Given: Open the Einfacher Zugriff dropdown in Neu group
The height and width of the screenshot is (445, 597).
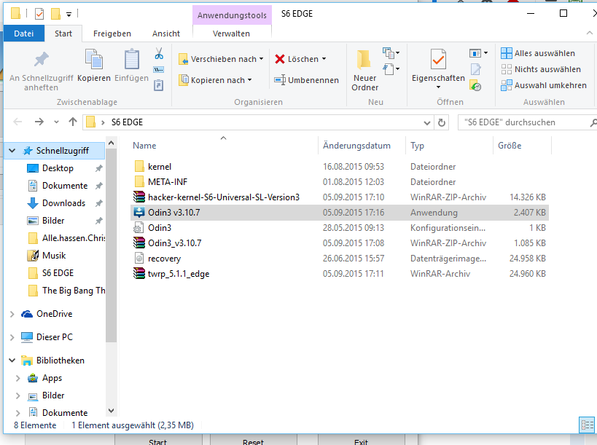Looking at the screenshot, I should pos(391,69).
